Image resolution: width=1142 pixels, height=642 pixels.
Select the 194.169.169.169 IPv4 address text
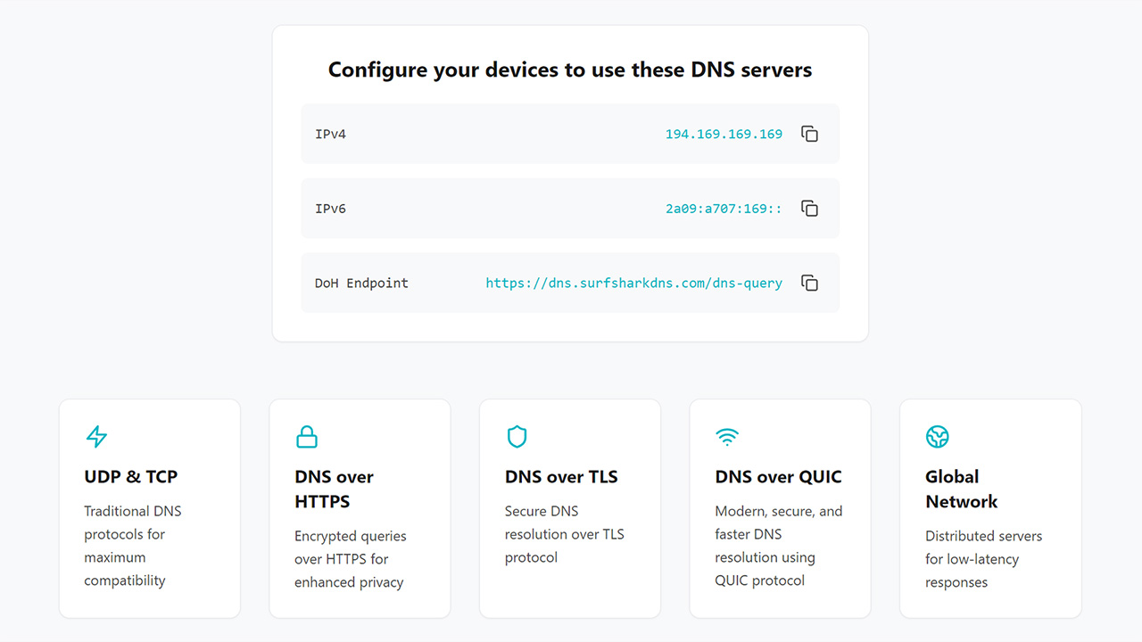click(x=724, y=134)
